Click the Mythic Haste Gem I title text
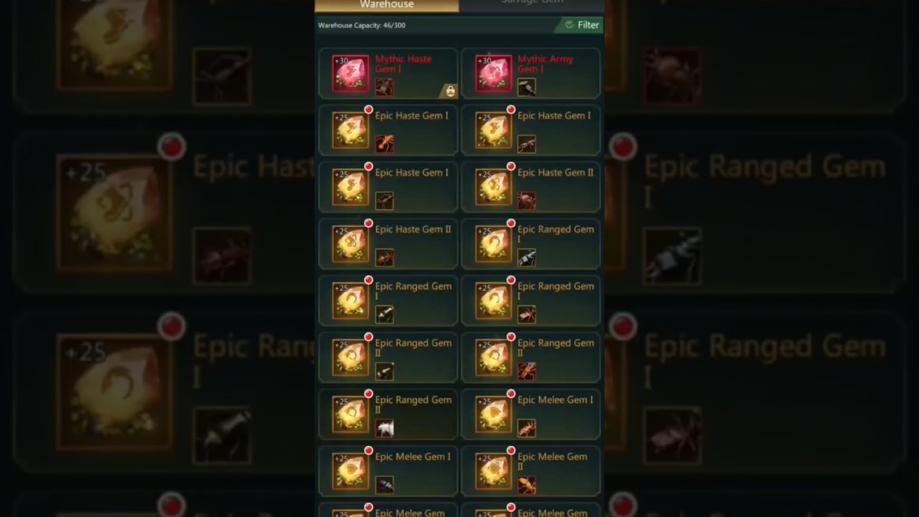The image size is (919, 517). tap(403, 64)
